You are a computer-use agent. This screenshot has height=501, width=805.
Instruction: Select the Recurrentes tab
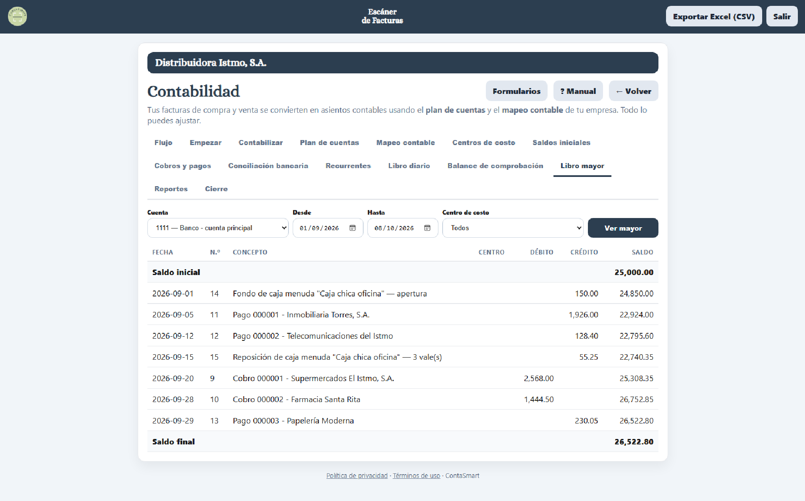348,166
